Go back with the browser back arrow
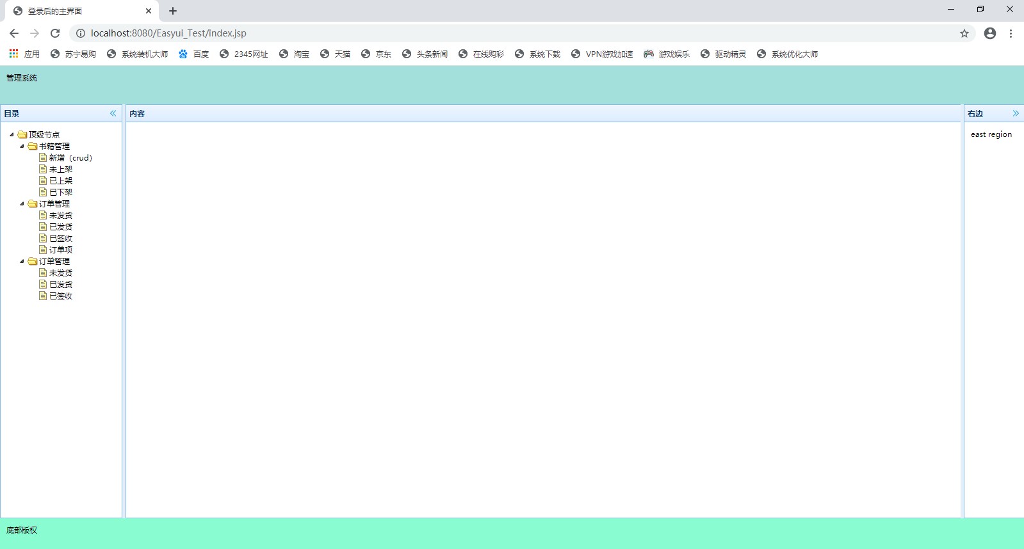Image resolution: width=1024 pixels, height=549 pixels. click(x=14, y=33)
